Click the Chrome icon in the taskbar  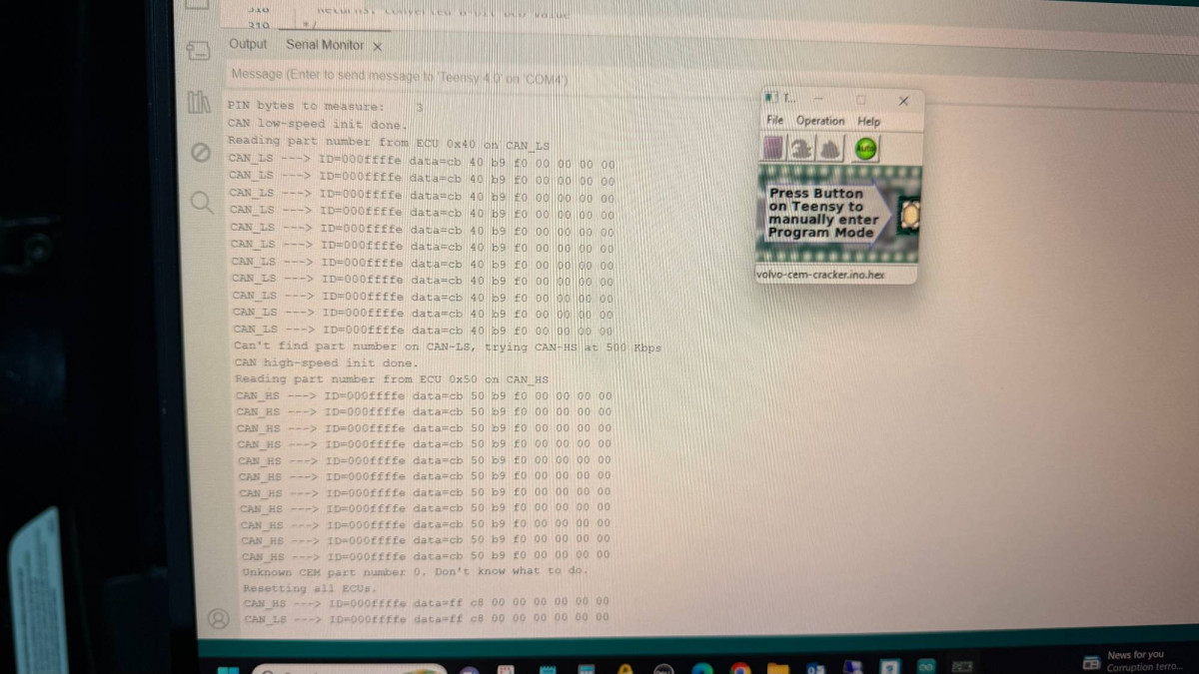click(x=739, y=667)
